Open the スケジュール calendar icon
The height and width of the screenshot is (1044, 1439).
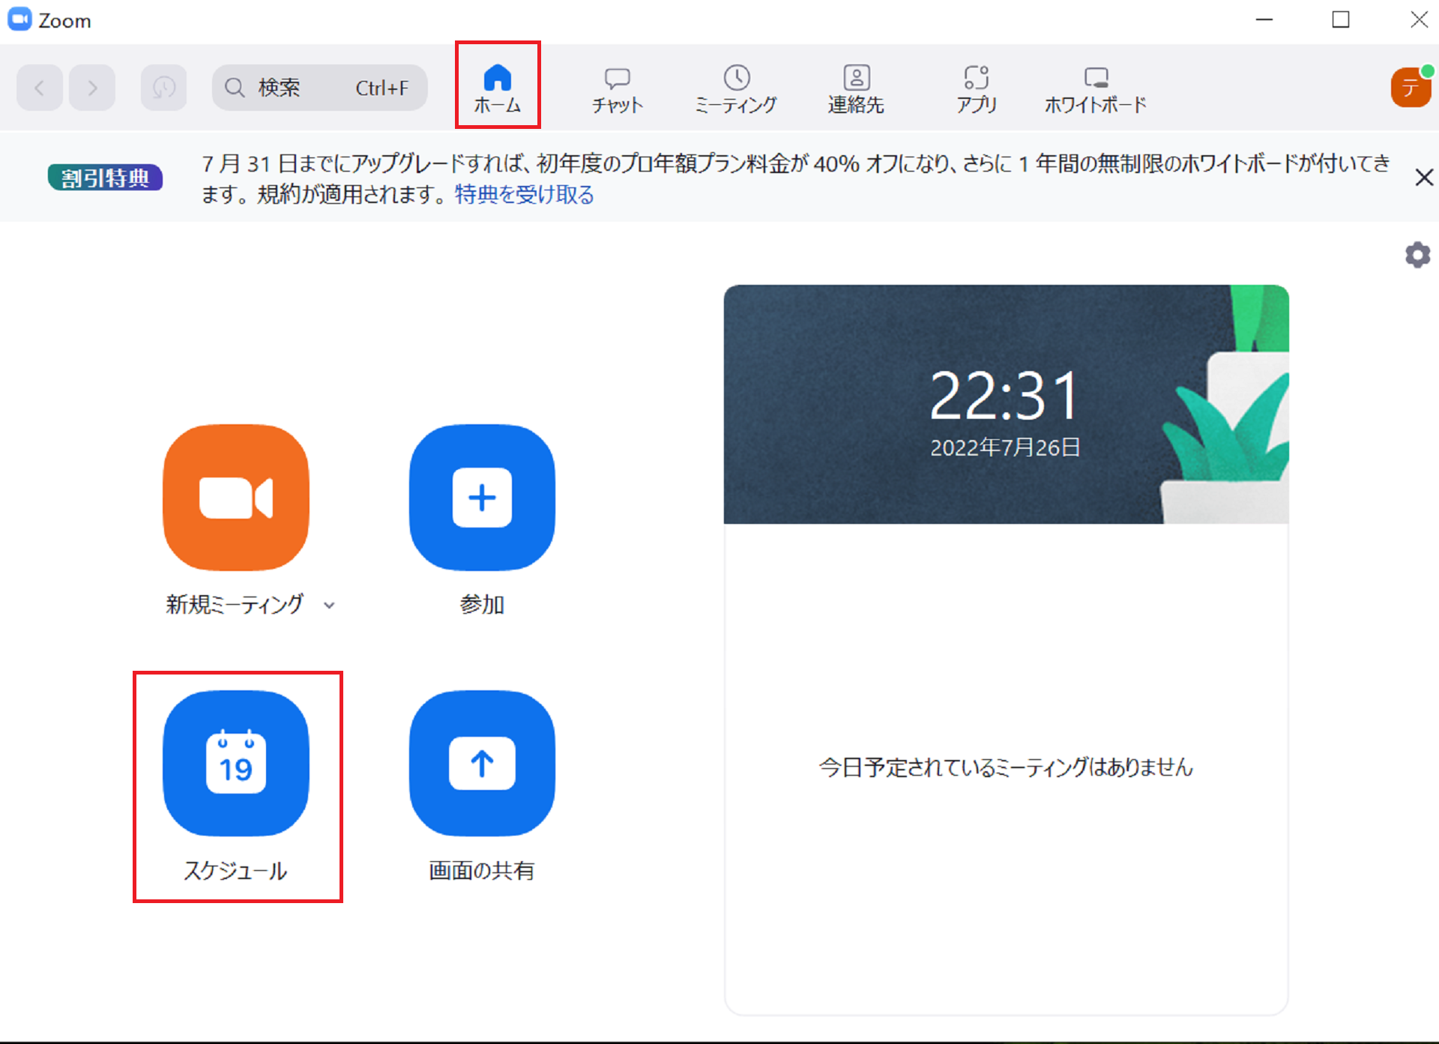coord(235,763)
